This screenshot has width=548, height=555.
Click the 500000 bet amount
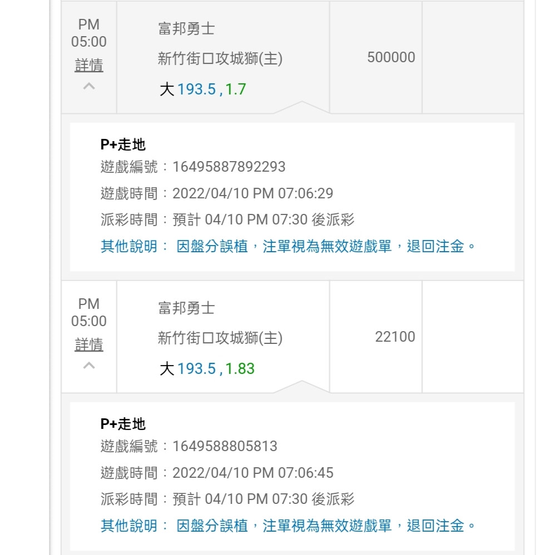391,58
